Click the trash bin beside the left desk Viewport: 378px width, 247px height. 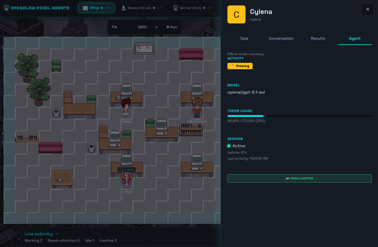[56, 113]
